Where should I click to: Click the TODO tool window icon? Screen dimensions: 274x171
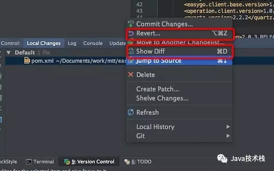[127, 162]
